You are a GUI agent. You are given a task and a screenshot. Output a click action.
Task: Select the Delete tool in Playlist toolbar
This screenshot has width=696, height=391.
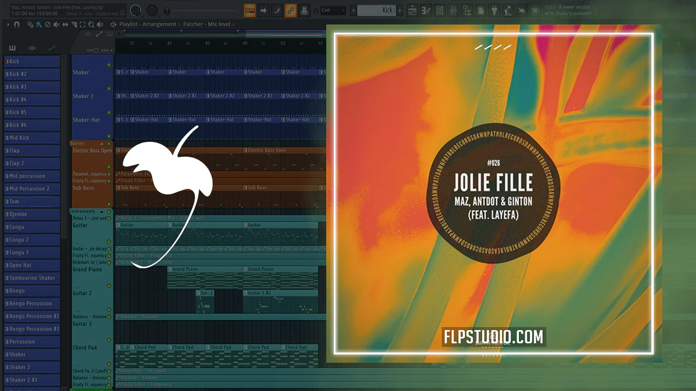[x=48, y=24]
